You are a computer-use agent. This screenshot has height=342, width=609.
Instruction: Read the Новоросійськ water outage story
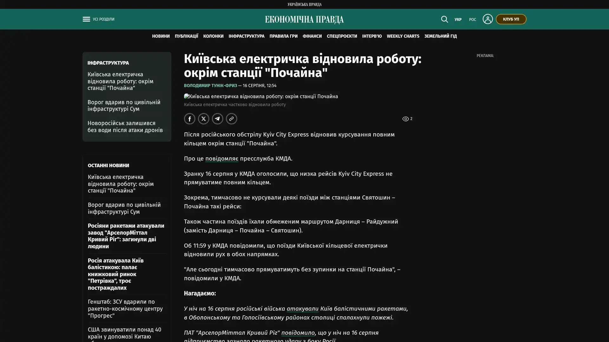pyautogui.click(x=125, y=126)
